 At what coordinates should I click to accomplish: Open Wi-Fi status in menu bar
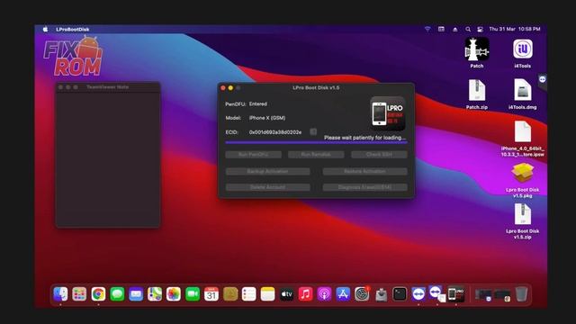(x=427, y=29)
